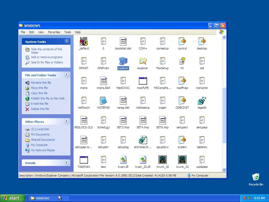Collapse the Other Places panel
The image size is (269, 202).
pos(67,121)
